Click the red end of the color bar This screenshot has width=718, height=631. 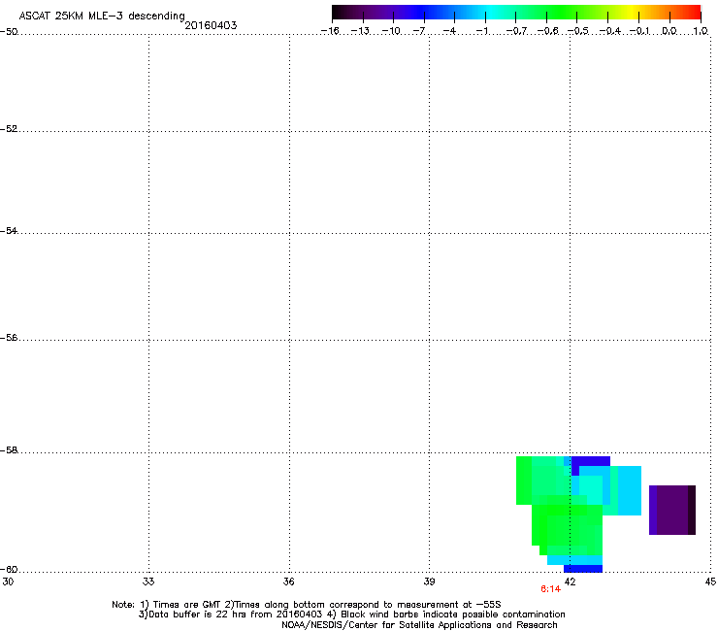tap(694, 12)
